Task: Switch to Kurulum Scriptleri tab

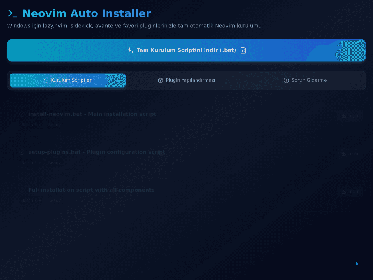Action: click(x=68, y=80)
